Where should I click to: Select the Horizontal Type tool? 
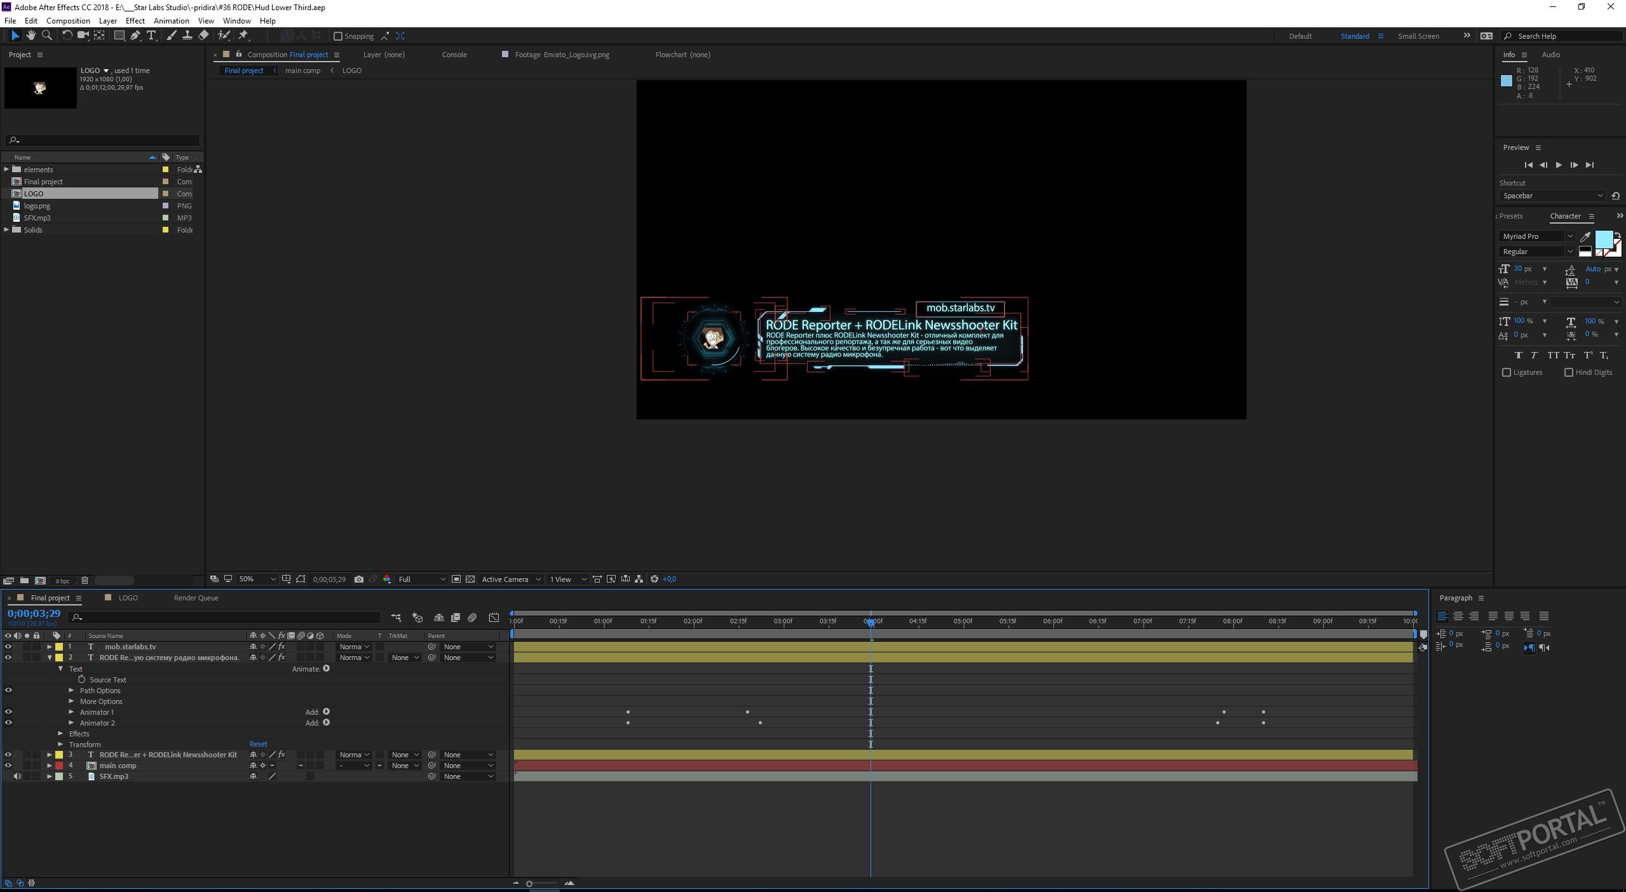tap(151, 36)
